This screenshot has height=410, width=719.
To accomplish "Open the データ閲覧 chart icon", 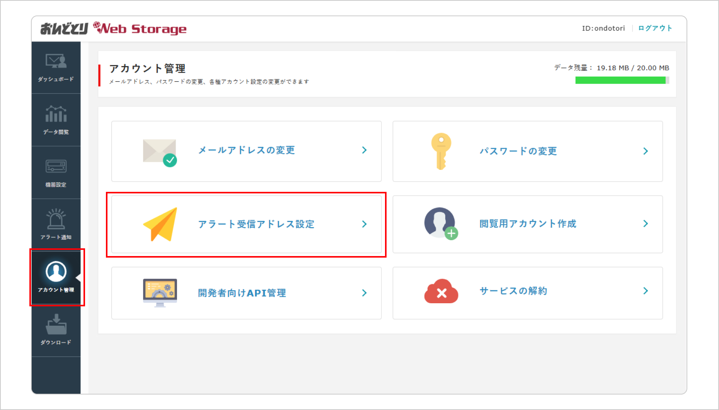I will pos(56,114).
